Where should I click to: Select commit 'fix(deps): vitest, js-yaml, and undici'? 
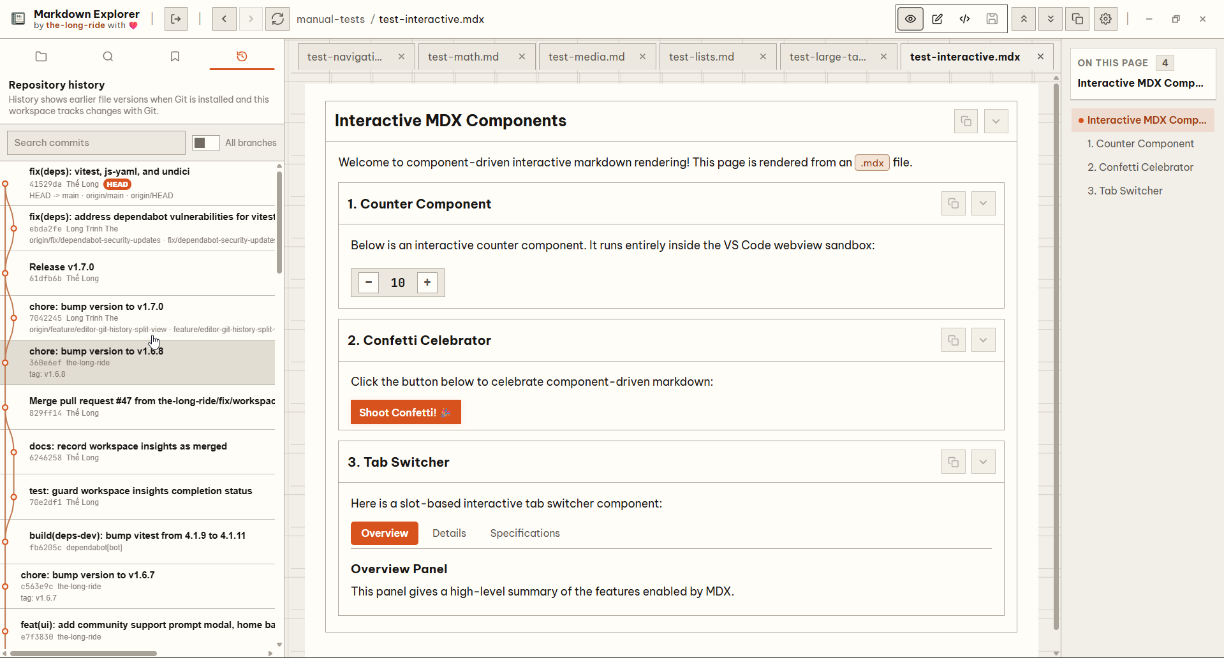click(x=139, y=183)
